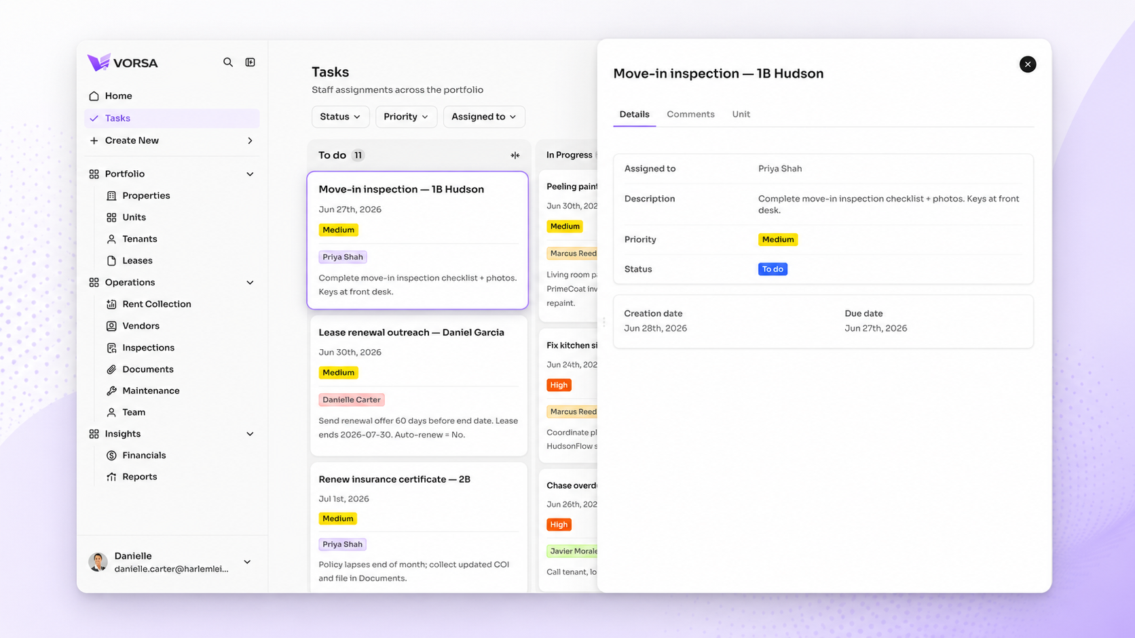Click Javier Morales assignee tag
The width and height of the screenshot is (1135, 638).
point(572,551)
